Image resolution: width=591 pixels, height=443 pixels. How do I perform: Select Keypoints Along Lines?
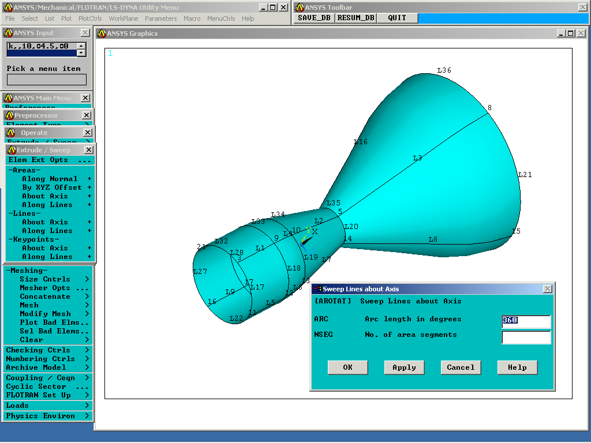coord(50,257)
